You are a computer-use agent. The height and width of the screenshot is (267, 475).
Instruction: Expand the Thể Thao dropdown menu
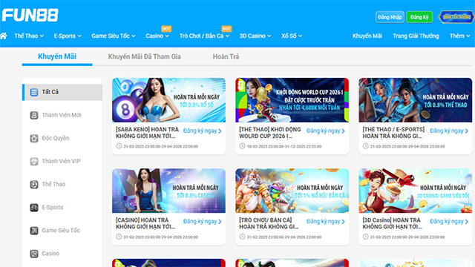click(x=29, y=36)
